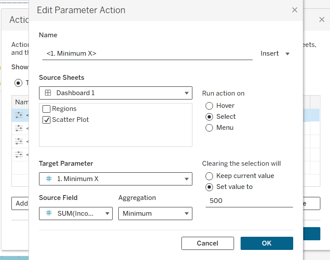
Task: Click the action Name text field
Action: (x=147, y=53)
